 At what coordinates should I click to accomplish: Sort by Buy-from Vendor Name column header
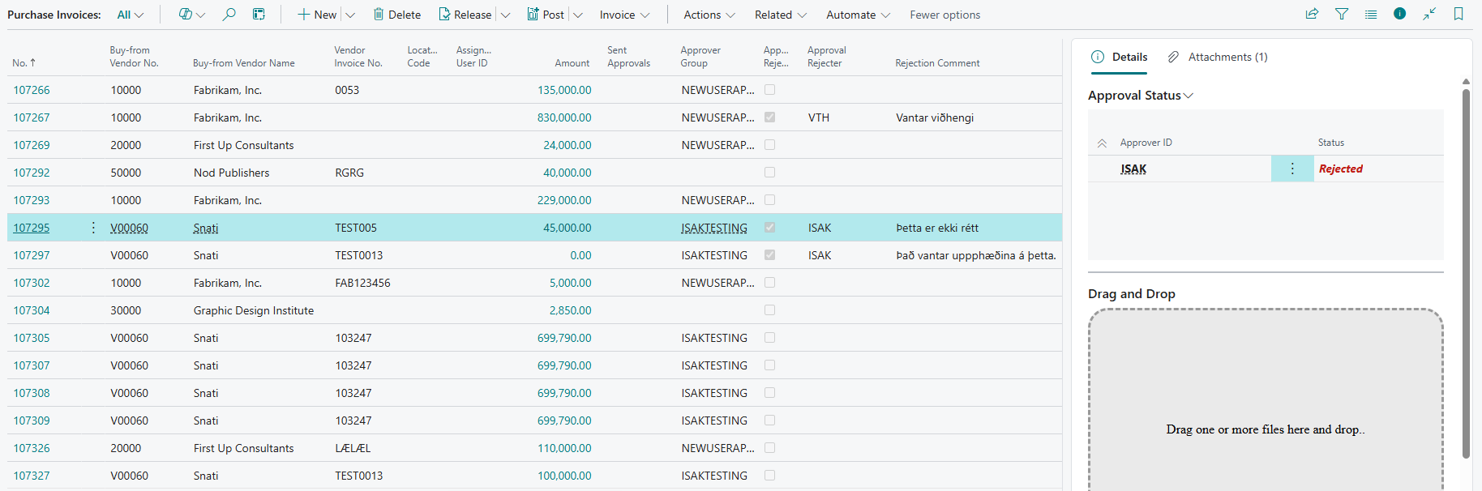(x=244, y=63)
